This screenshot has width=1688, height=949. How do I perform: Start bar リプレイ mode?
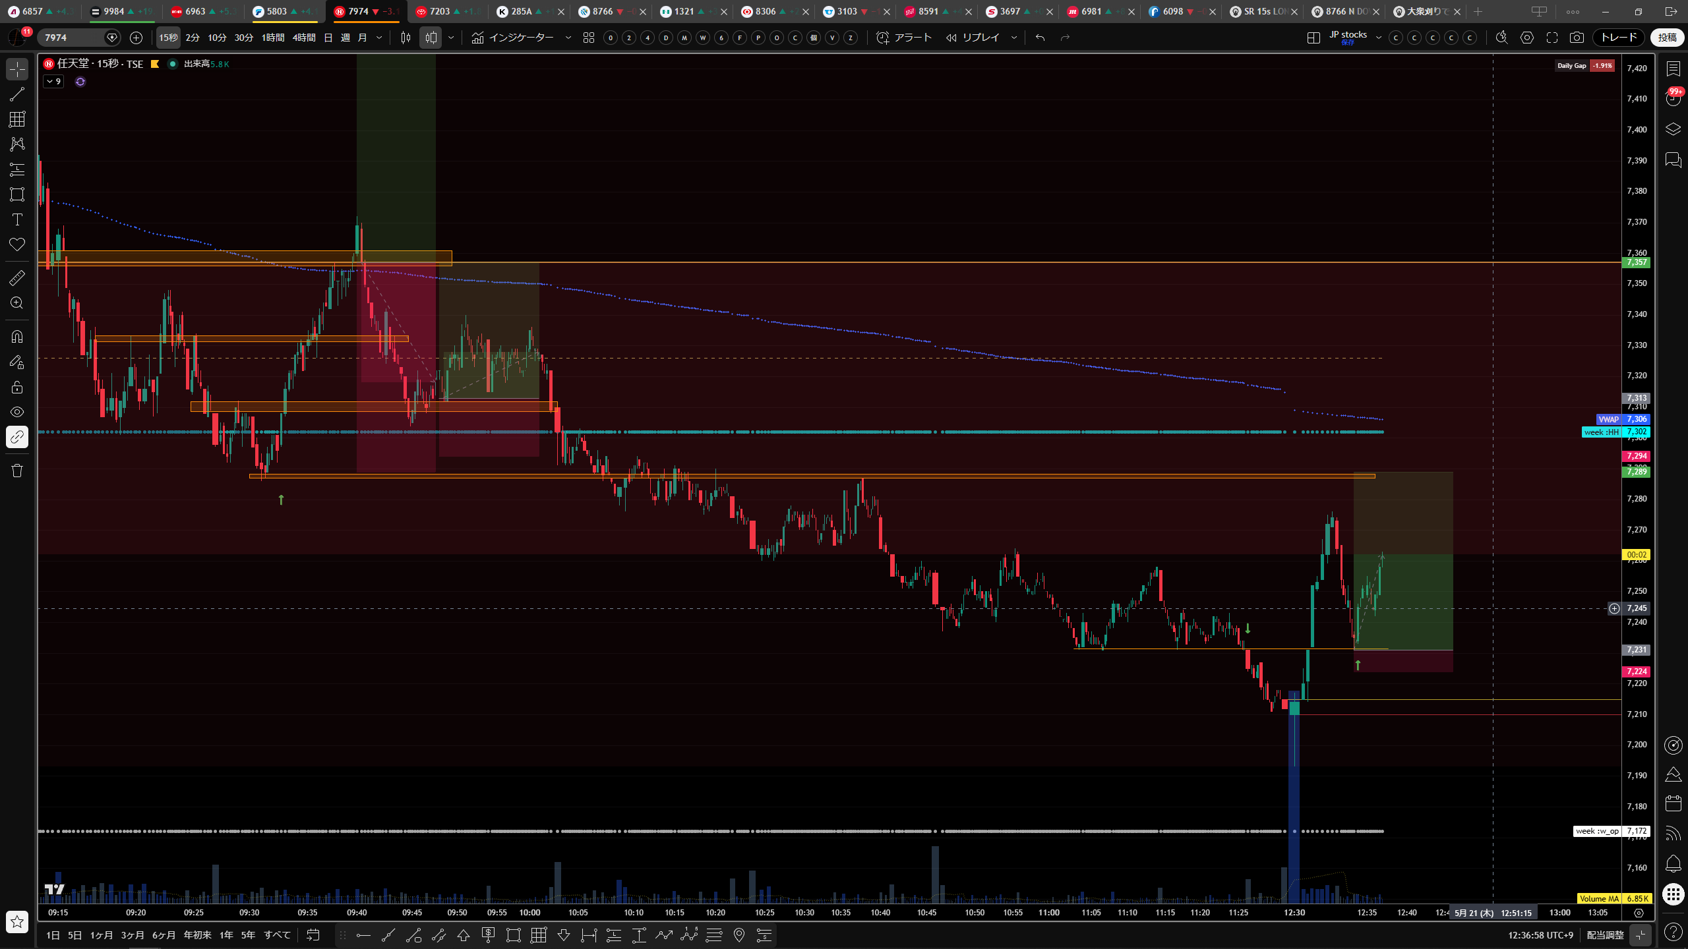click(x=973, y=38)
